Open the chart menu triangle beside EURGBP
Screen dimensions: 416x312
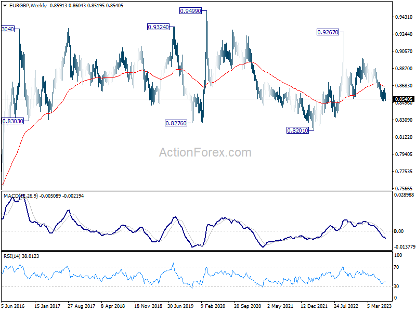pyautogui.click(x=5, y=6)
